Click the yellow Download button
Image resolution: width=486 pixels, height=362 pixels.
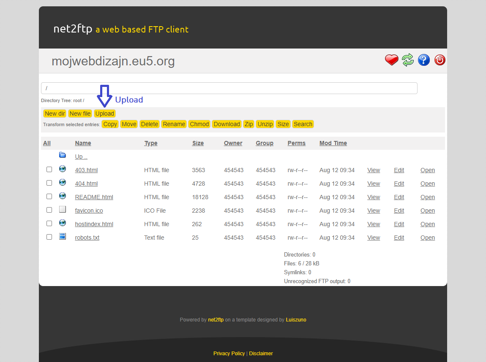tap(227, 124)
